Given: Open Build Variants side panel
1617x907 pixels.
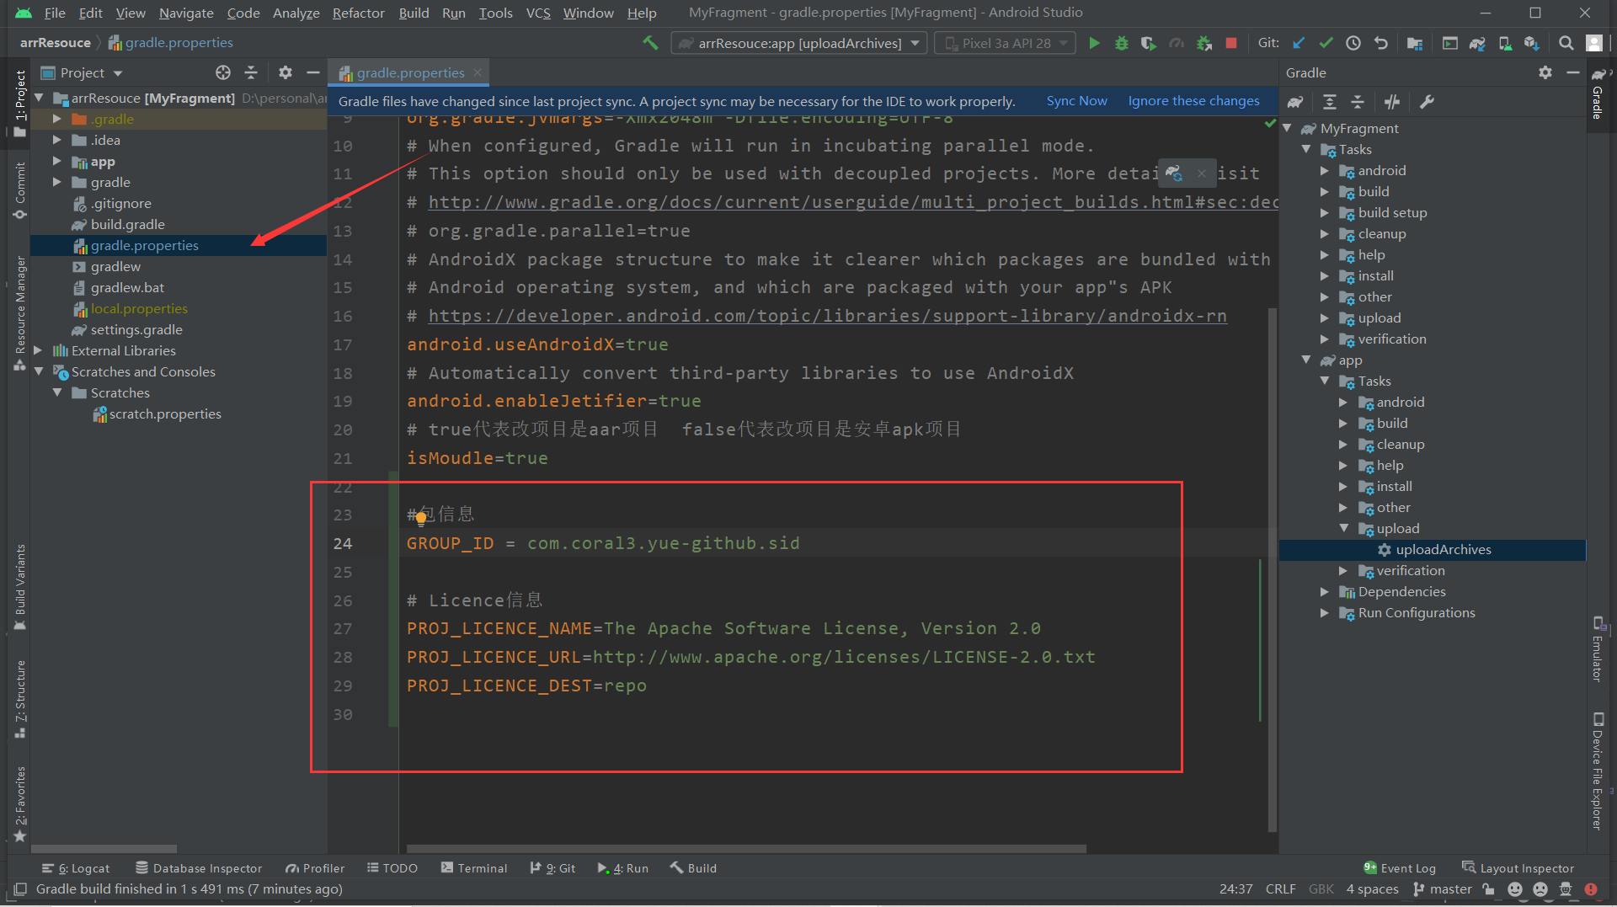Looking at the screenshot, I should [x=19, y=587].
